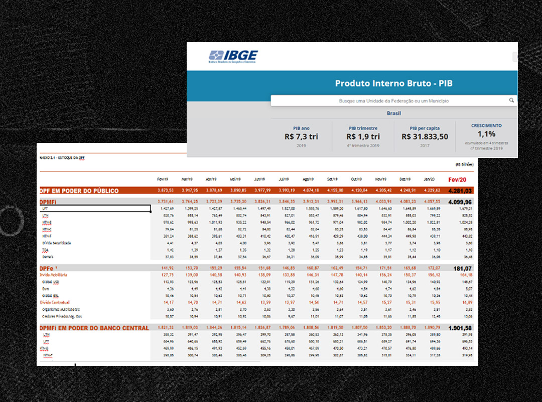Image resolution: width=542 pixels, height=402 pixels.
Task: Click the 'Global BRL' row label
Action: pos(50,296)
